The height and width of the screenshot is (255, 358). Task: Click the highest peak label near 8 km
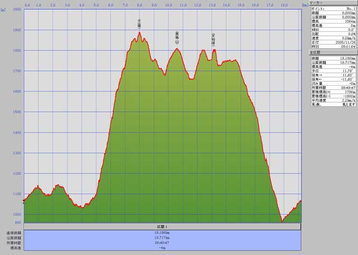(139, 23)
